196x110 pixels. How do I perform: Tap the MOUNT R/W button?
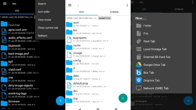(x=105, y=18)
